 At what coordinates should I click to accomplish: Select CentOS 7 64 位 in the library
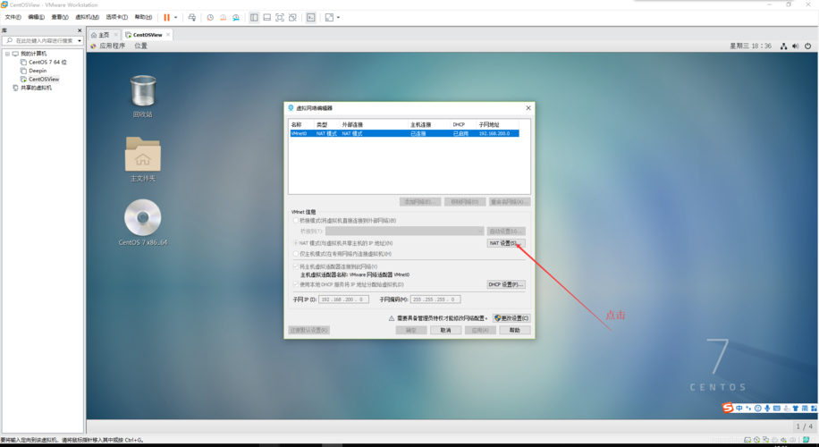47,63
